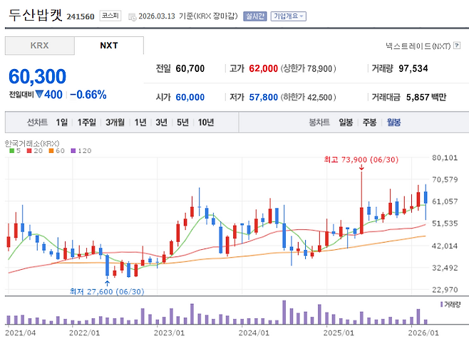Click the 코스피 market badge
Viewport: 469px width, 346px height.
[110, 16]
